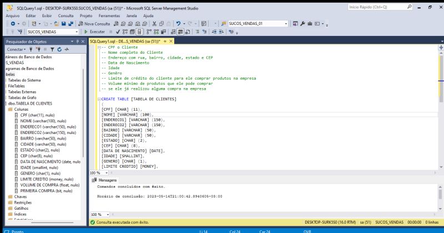Viewport: 444px width, 233px height.
Task: Select the Chaves folder in tree
Action: pos(20,196)
